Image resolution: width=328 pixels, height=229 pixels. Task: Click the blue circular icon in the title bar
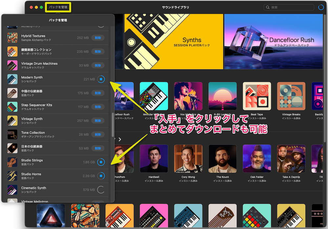321,7
